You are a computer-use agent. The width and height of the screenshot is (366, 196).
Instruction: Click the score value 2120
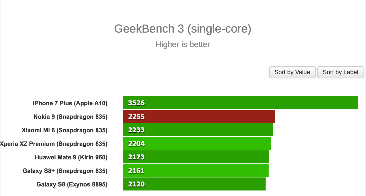point(136,184)
